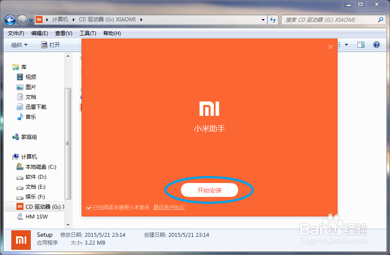The height and width of the screenshot is (255, 390).
Task: Click the 家庭组 globe icon
Action: click(x=16, y=137)
